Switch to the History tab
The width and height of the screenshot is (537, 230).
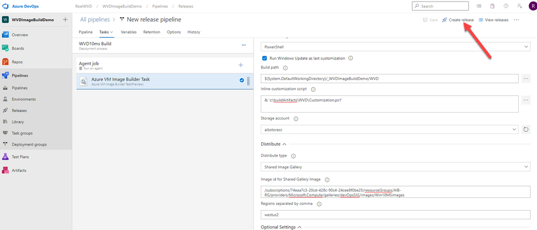pyautogui.click(x=194, y=32)
